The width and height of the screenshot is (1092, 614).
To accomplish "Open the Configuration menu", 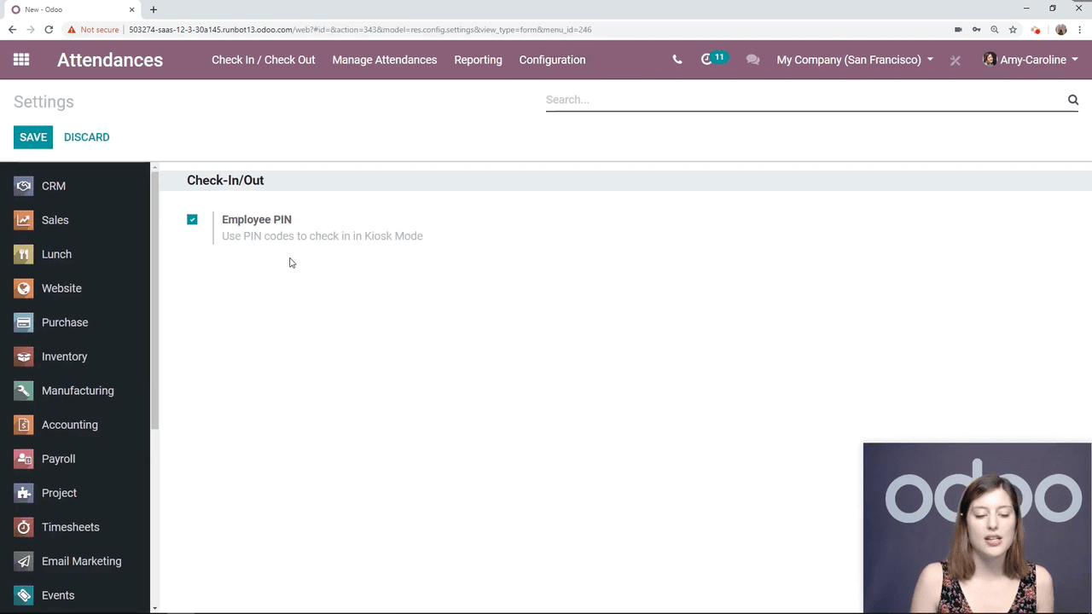I will (x=552, y=60).
